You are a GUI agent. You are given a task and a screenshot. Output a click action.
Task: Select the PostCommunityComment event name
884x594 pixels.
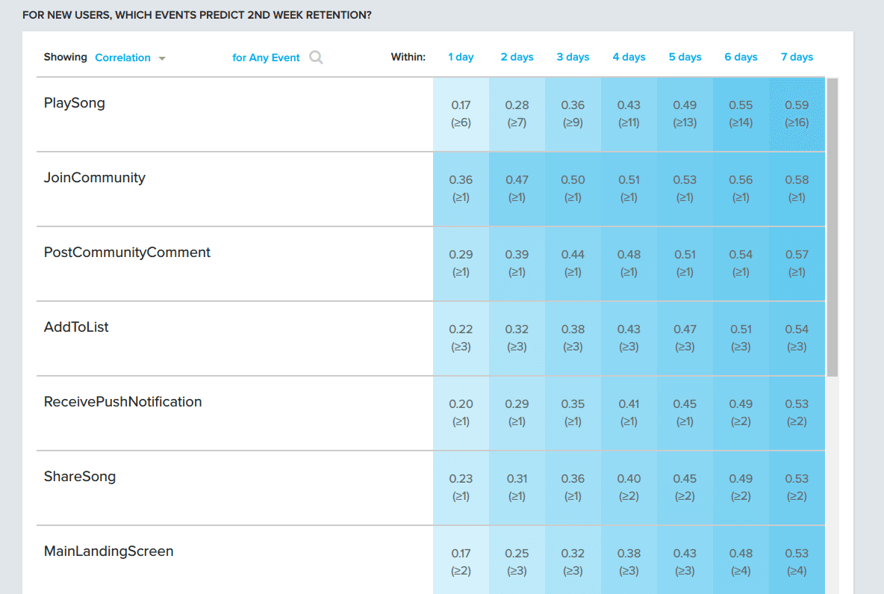click(x=127, y=253)
